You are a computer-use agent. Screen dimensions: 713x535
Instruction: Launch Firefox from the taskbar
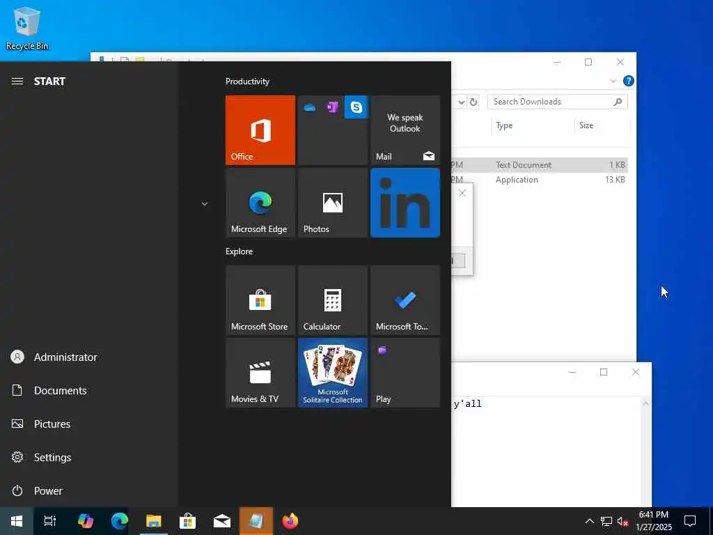coord(290,521)
